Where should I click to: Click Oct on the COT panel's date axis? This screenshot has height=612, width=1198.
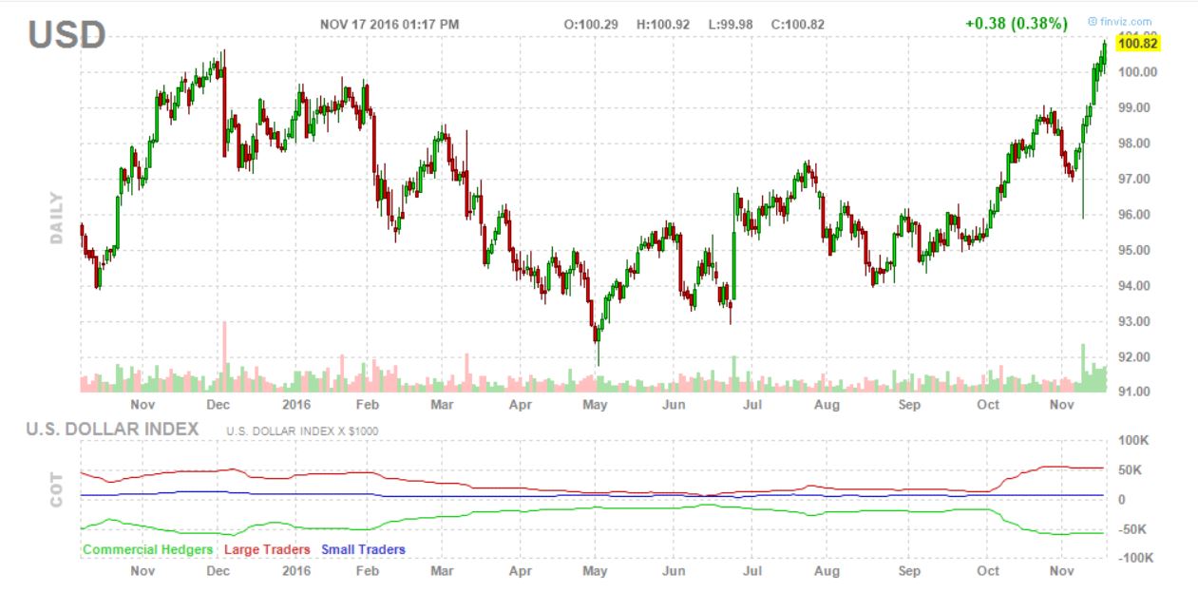(x=988, y=571)
